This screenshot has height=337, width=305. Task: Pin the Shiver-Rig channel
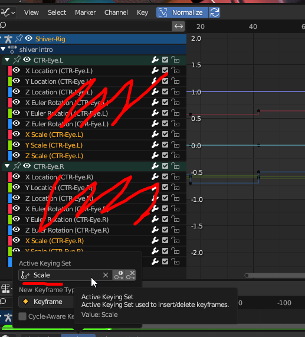[18, 39]
